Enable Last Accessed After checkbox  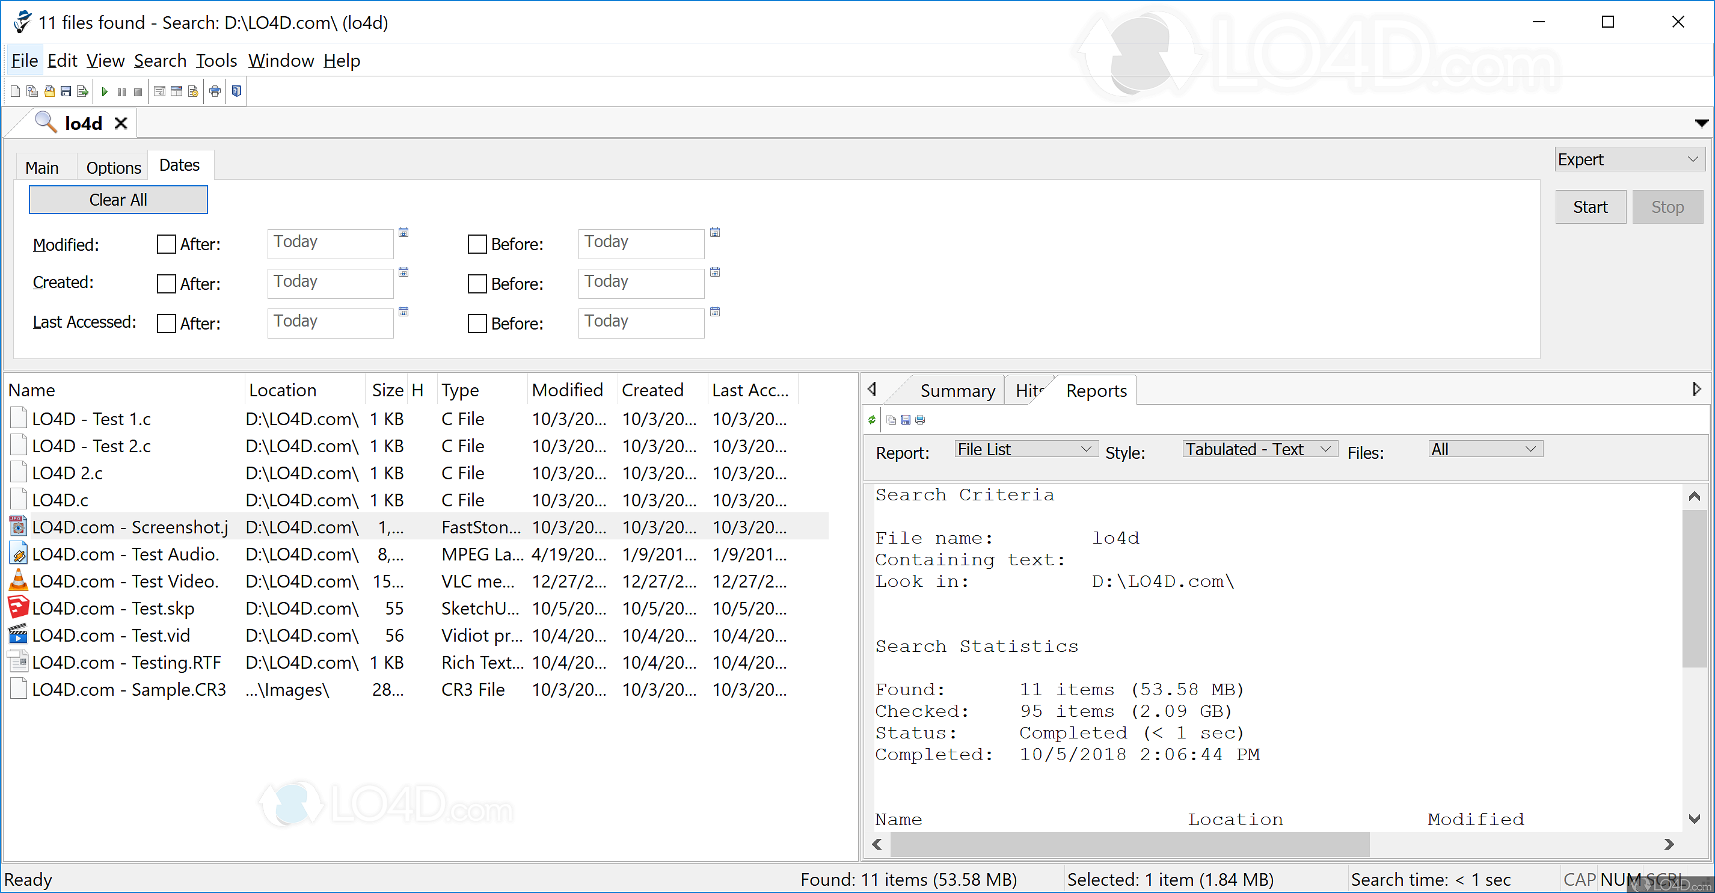pos(167,324)
